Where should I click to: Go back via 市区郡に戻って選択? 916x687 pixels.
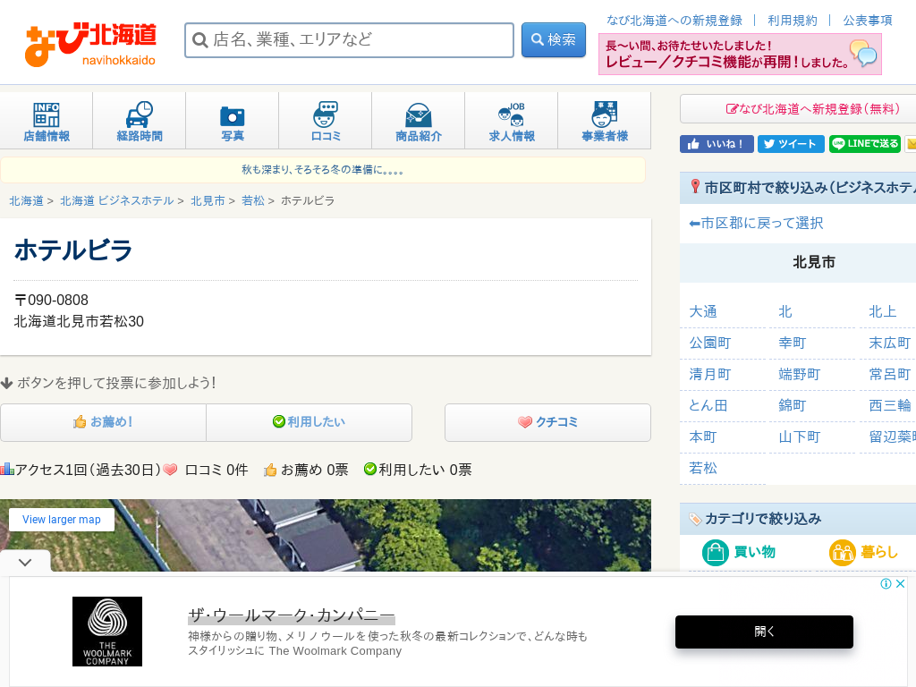pyautogui.click(x=756, y=223)
